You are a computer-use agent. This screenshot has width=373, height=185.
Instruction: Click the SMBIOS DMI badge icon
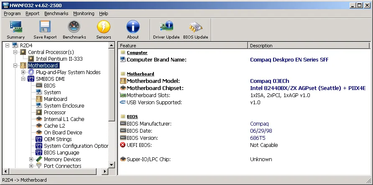pyautogui.click(x=31, y=79)
